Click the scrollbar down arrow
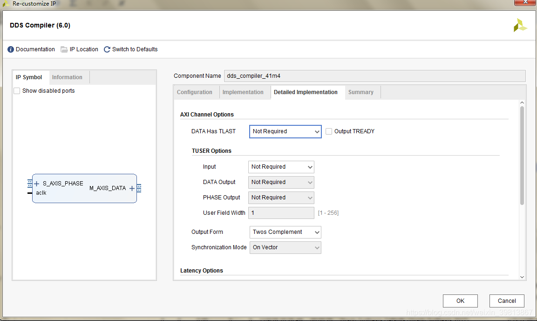 (522, 277)
